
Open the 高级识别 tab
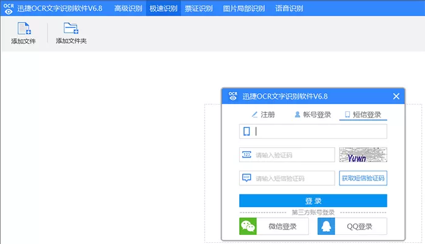point(128,8)
